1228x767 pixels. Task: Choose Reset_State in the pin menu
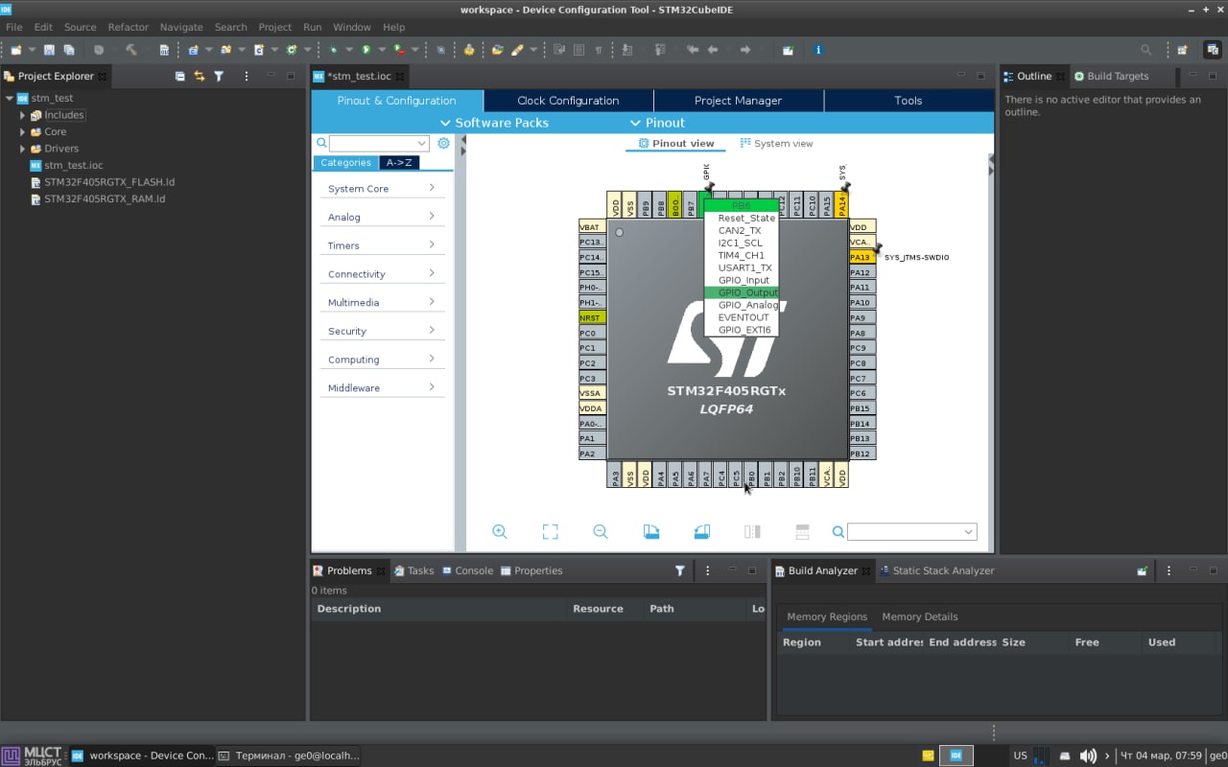click(742, 218)
